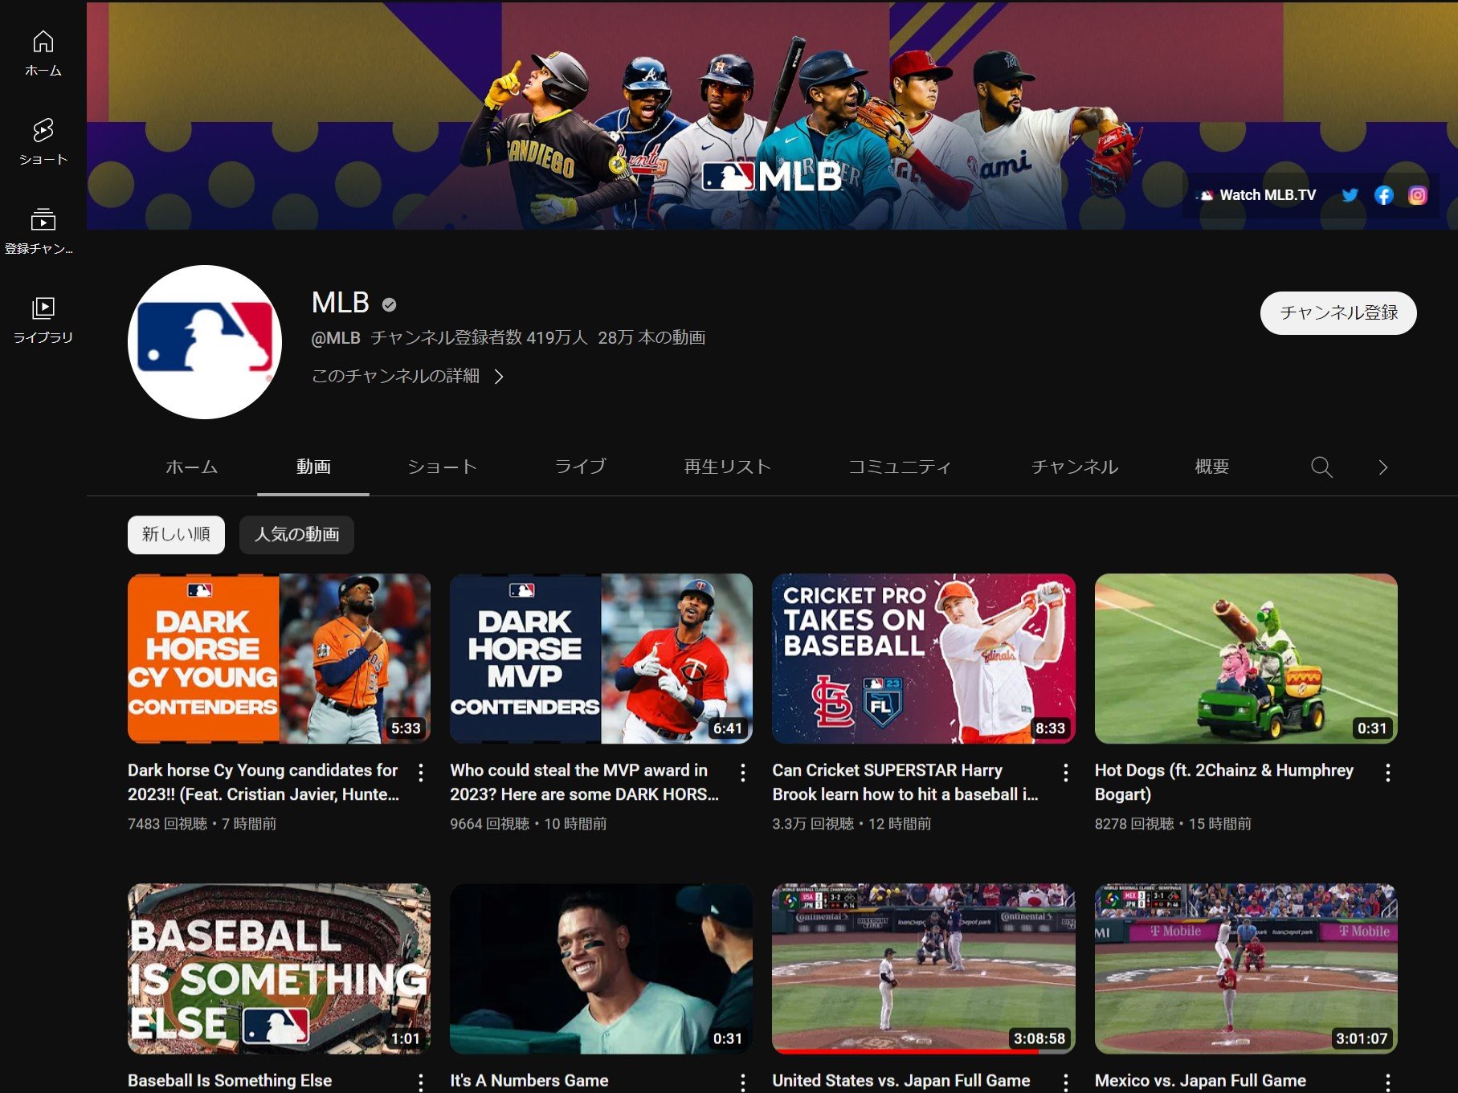Open the ライブラリ sidebar icon
This screenshot has width=1458, height=1093.
tap(44, 309)
